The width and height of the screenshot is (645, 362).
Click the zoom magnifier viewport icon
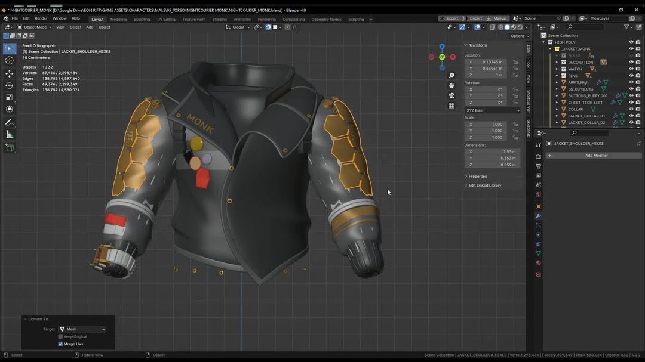(451, 76)
